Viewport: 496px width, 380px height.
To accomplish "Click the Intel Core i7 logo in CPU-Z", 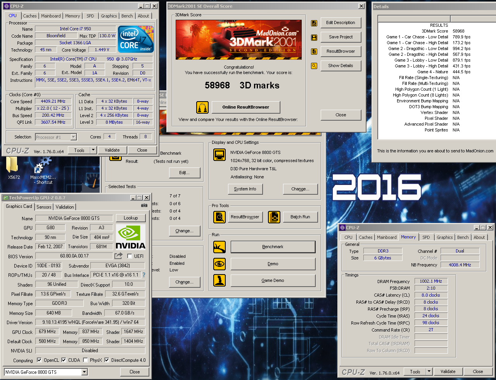I will [136, 39].
